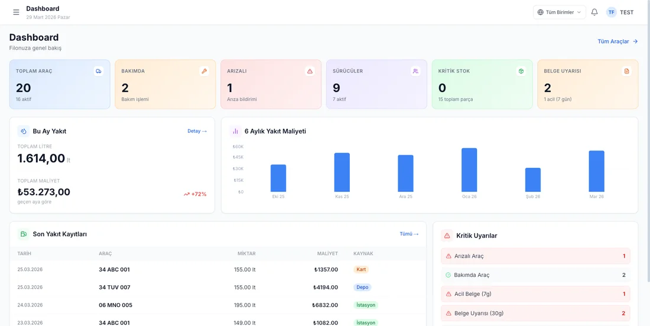This screenshot has width=650, height=326.
Task: Click the fuel pump icon beside Son Yakıt Kayıtları
Action: coord(24,234)
